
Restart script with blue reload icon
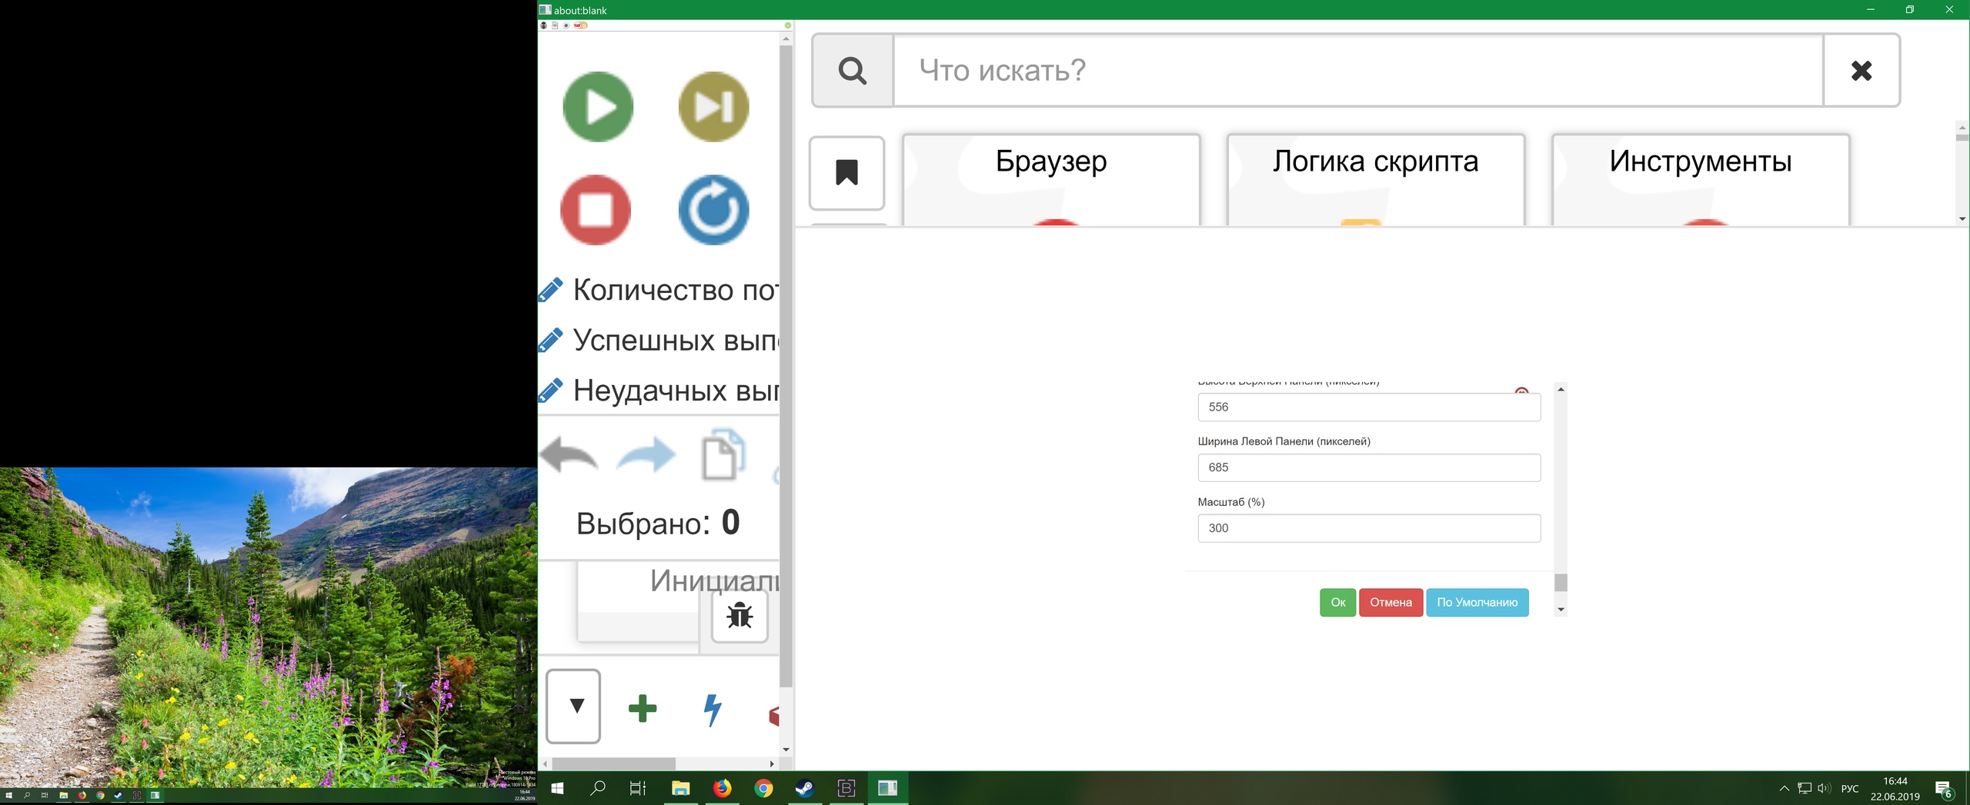tap(714, 210)
